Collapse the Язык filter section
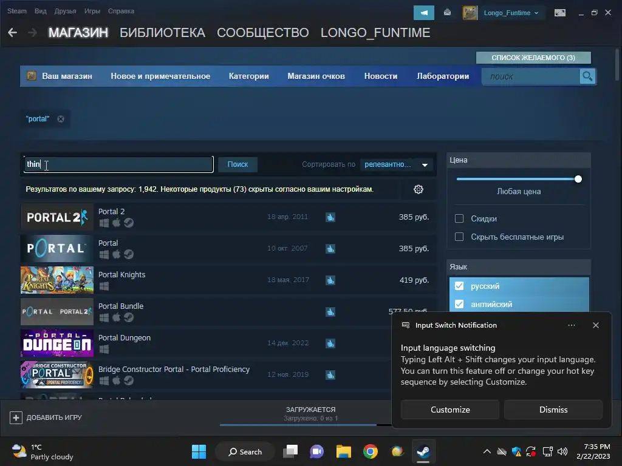 (x=519, y=267)
